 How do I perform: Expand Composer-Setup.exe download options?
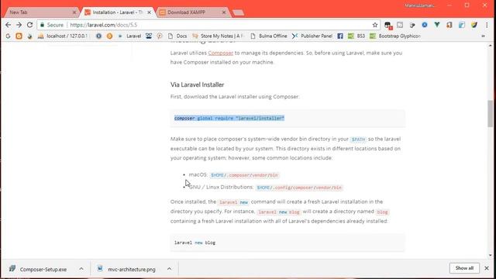pyautogui.click(x=81, y=269)
